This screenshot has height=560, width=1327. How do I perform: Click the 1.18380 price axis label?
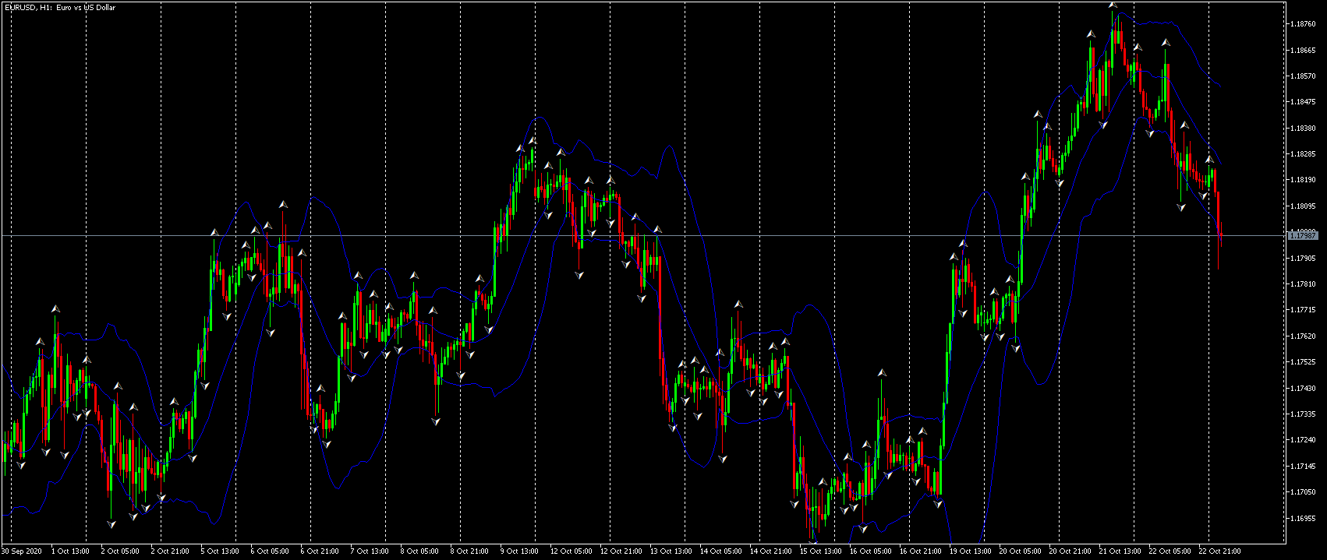click(1304, 129)
